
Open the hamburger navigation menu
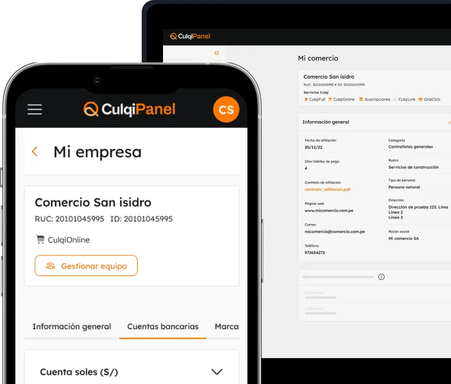click(x=34, y=109)
